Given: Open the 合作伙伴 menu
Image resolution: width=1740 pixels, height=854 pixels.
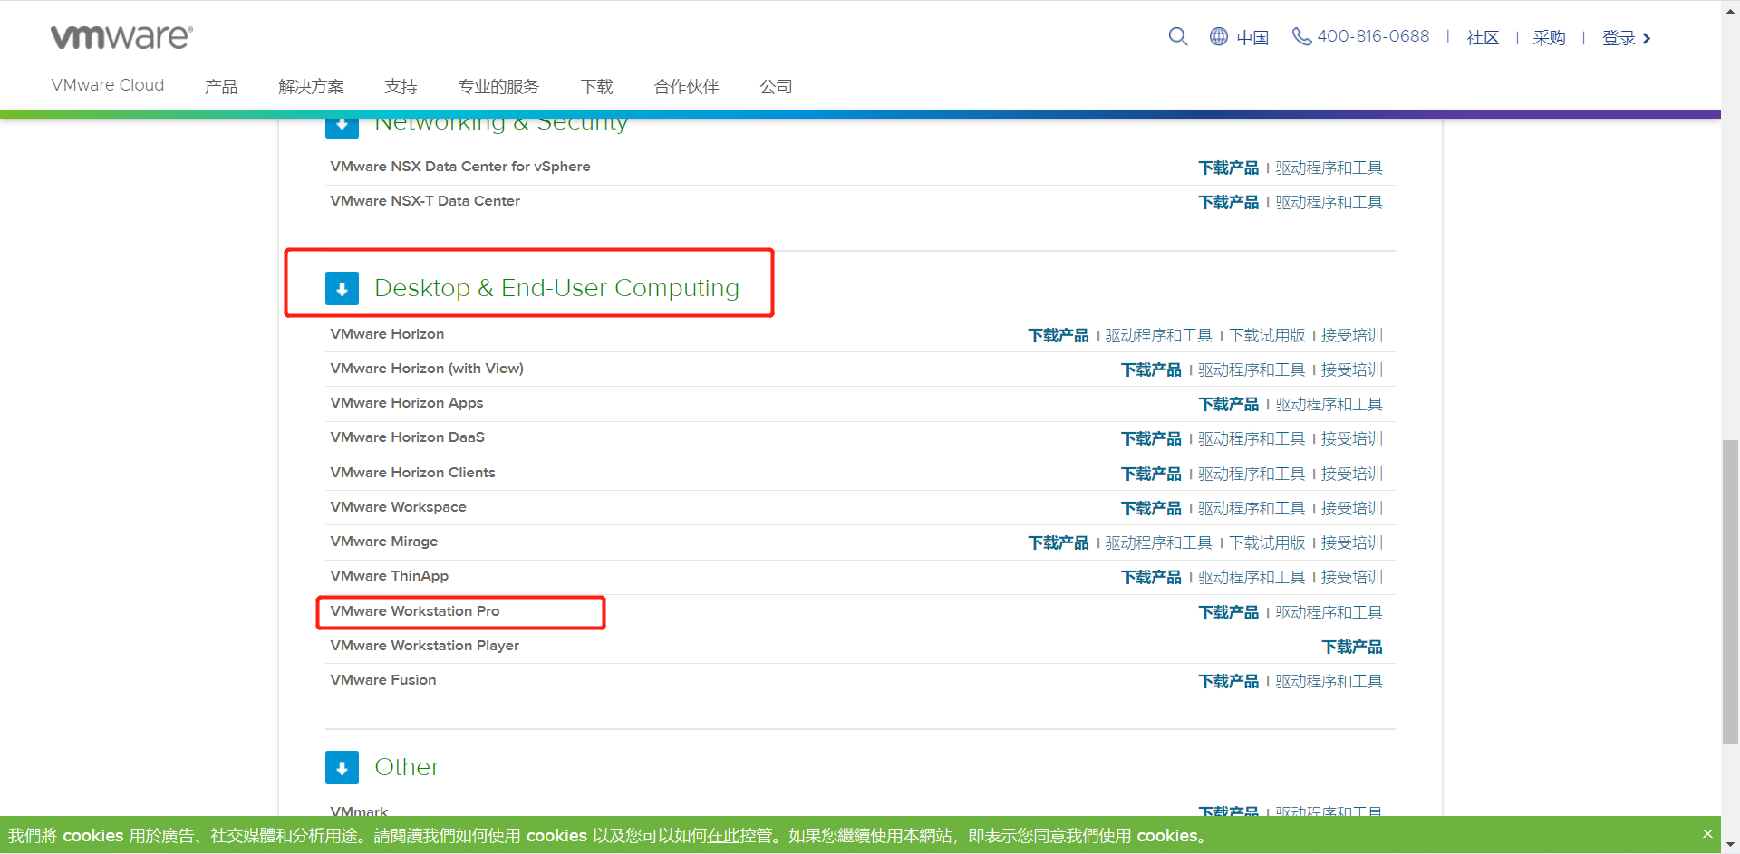Looking at the screenshot, I should click(x=686, y=86).
